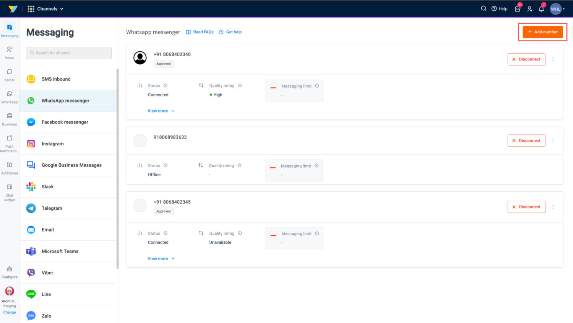Disconnect number 918068983633
The height and width of the screenshot is (323, 573).
pyautogui.click(x=526, y=140)
